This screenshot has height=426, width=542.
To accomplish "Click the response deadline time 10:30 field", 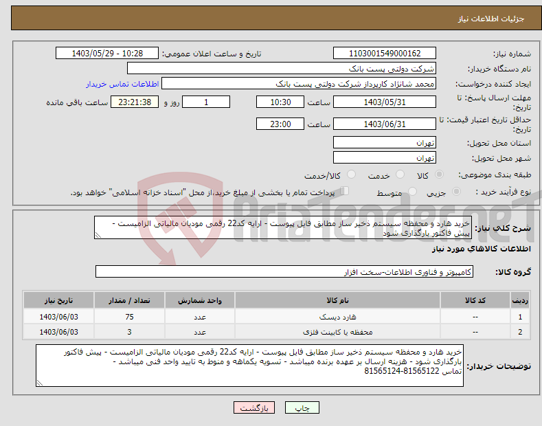I will tap(280, 102).
